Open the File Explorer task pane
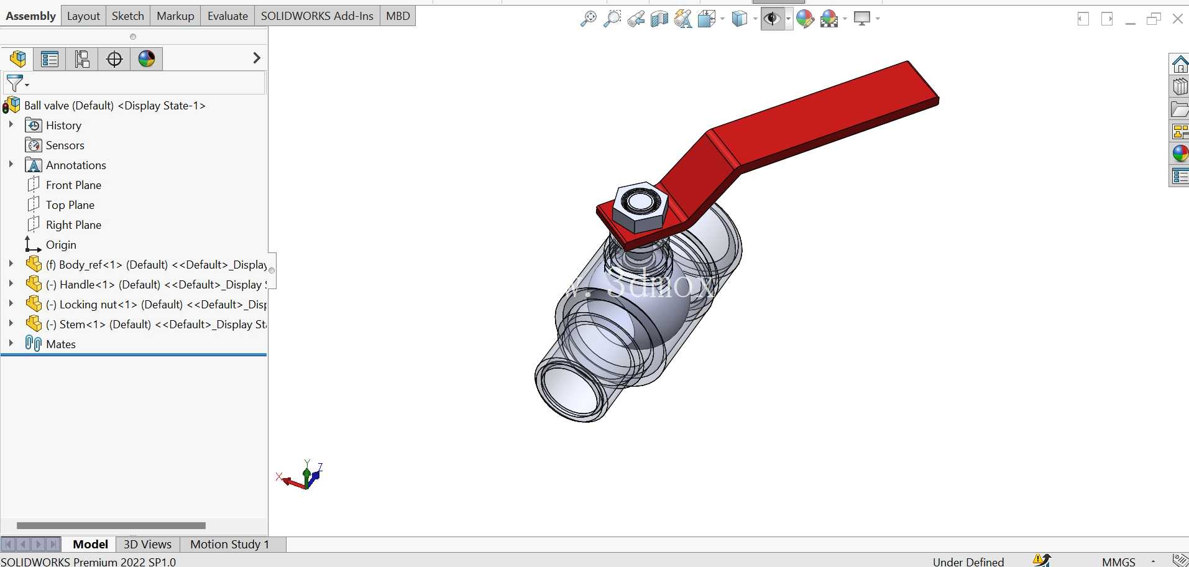Screen dimensions: 1189x567 (1180, 109)
